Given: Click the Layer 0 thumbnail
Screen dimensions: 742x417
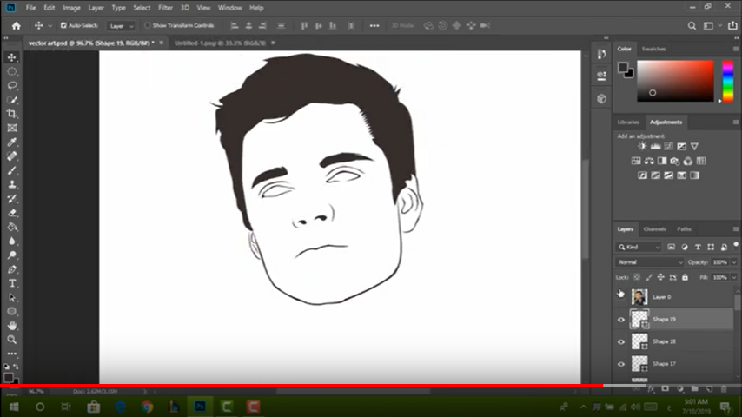Looking at the screenshot, I should 639,297.
